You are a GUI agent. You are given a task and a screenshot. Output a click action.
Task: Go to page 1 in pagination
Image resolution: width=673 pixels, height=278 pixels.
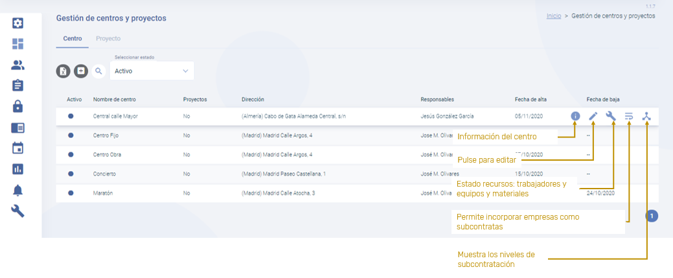652,216
